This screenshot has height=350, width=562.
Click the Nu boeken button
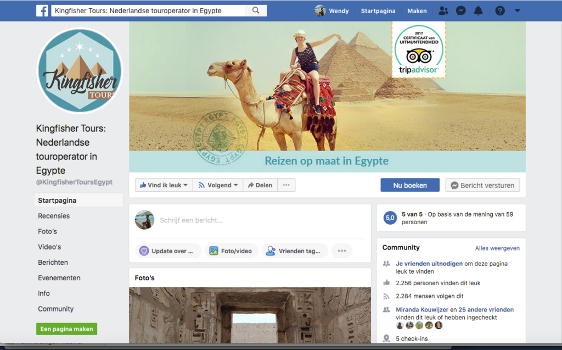(x=410, y=185)
